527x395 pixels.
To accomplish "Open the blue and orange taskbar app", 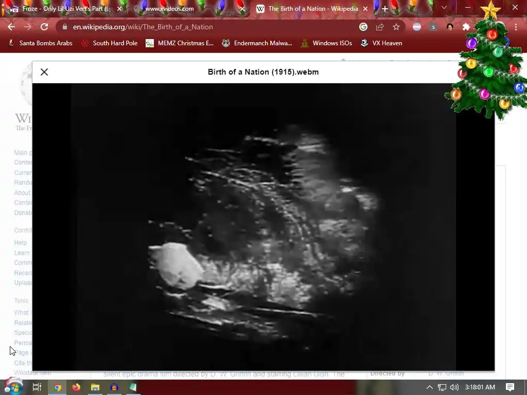I will [114, 387].
